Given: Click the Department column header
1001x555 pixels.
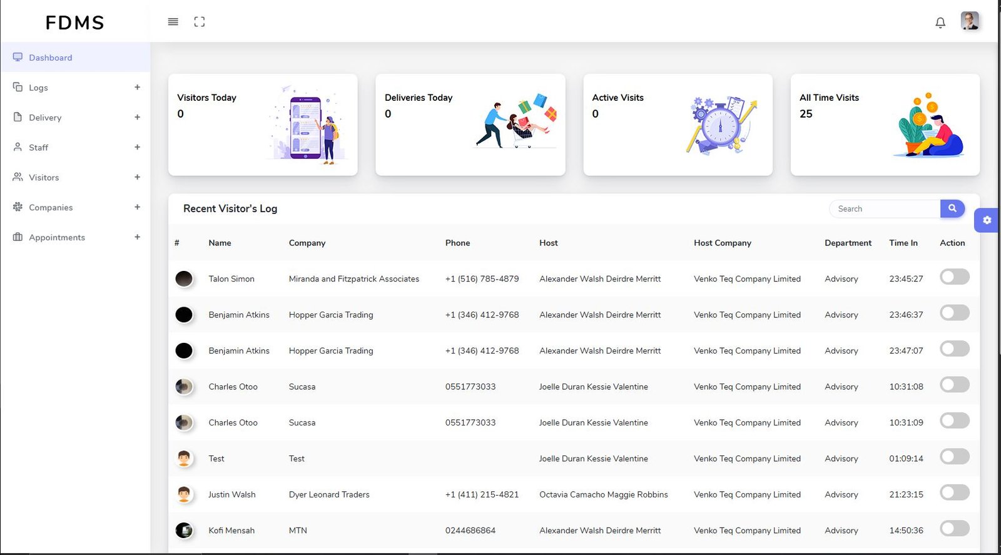Looking at the screenshot, I should click(848, 243).
